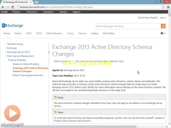Click the page title heading text
Image resolution: width=171 pixels, height=128 pixels.
point(102,50)
